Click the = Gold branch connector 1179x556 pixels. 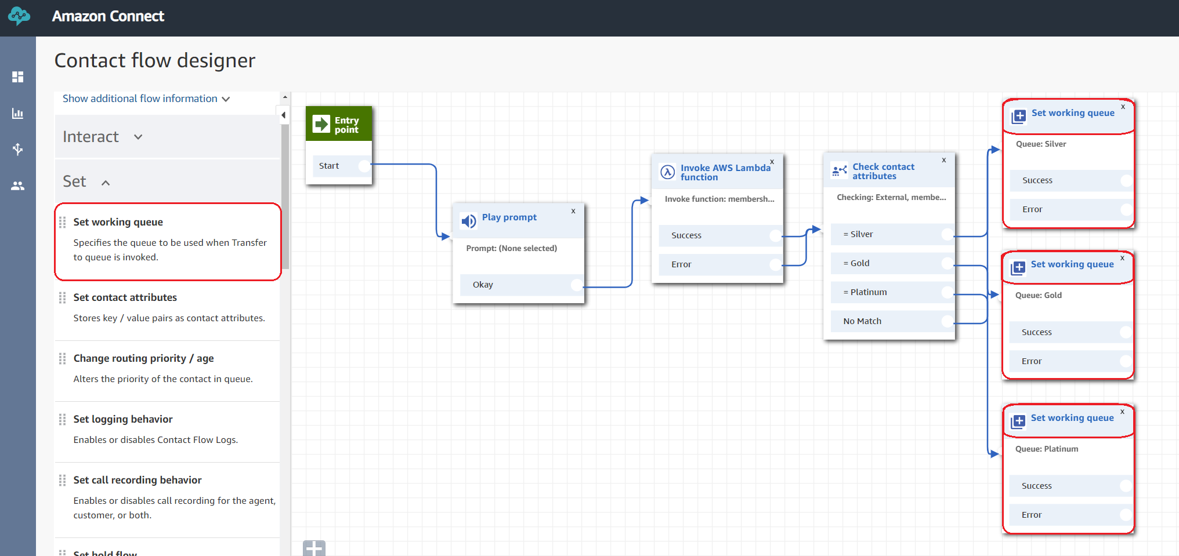point(947,264)
